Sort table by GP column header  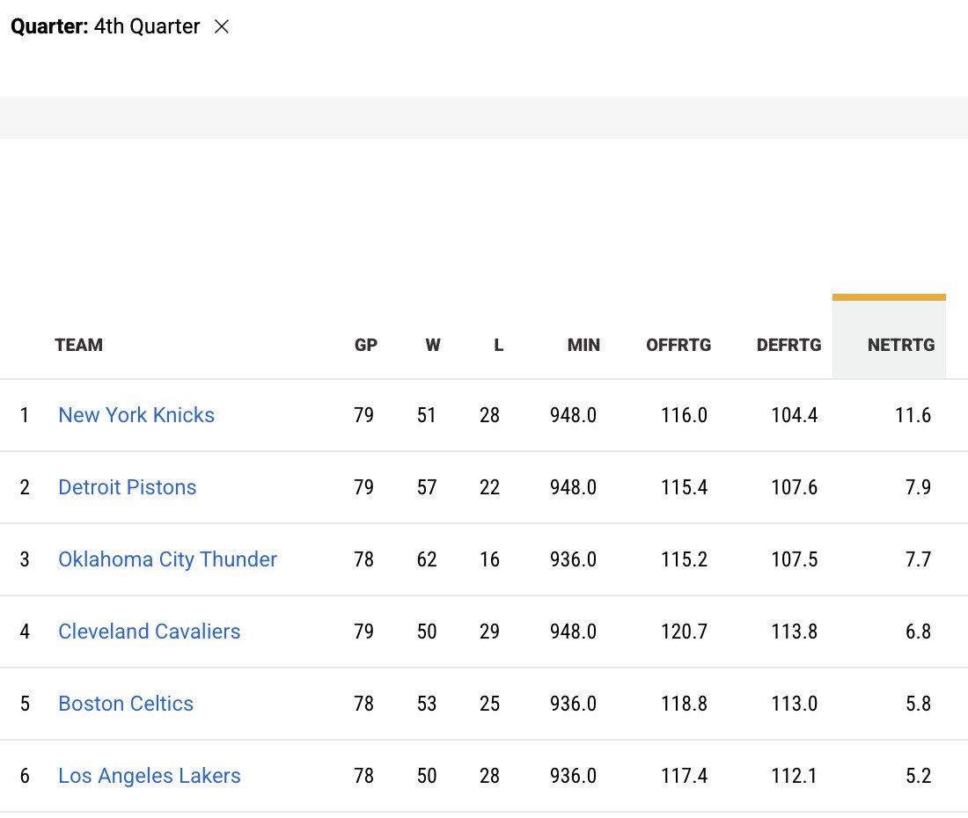365,345
